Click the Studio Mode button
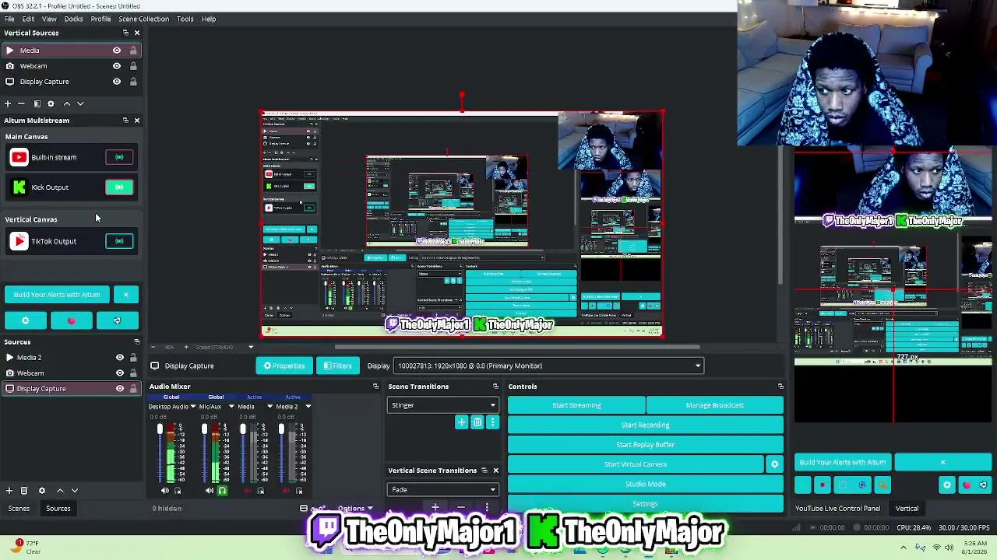Viewport: 997px width, 560px height. 645,484
